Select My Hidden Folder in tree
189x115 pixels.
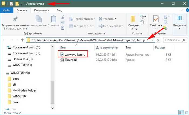coord(22,90)
